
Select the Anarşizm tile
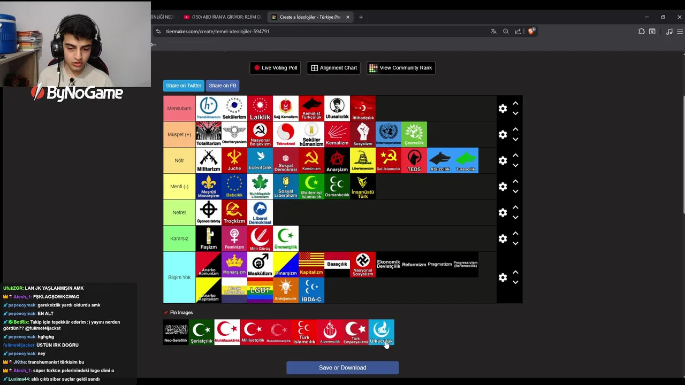pos(337,160)
